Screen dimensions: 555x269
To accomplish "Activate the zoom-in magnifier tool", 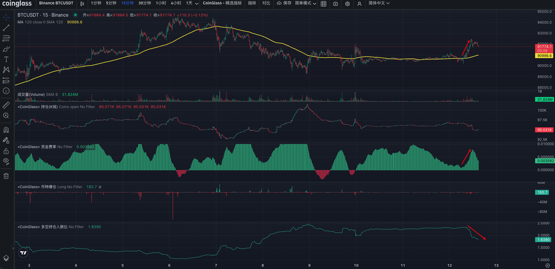I will pyautogui.click(x=6, y=116).
